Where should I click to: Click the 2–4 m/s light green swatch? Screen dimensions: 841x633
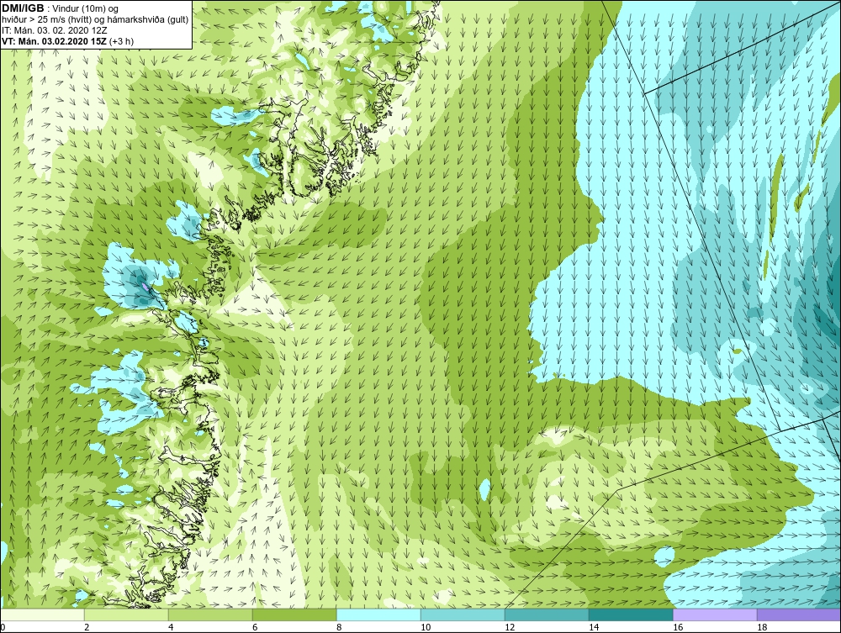click(126, 615)
